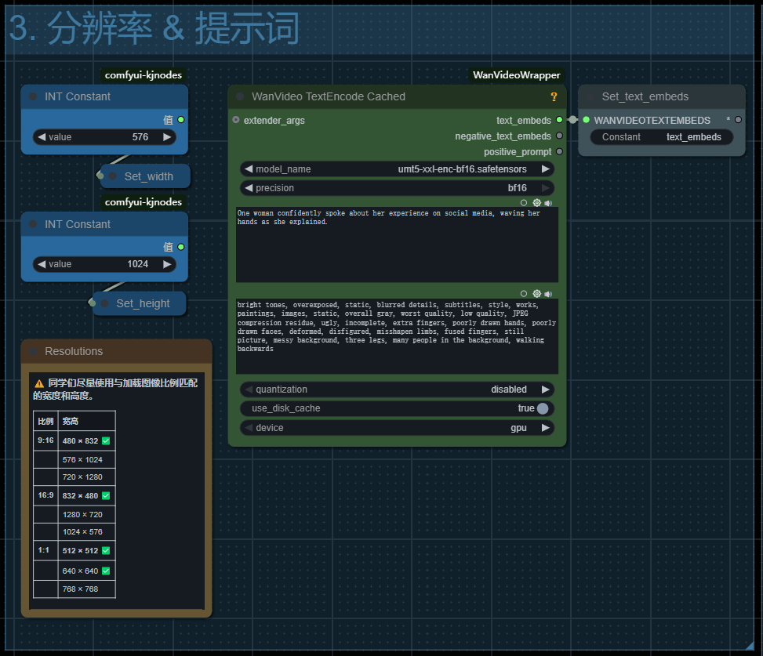Click the circle toggle above the negative prompt
The width and height of the screenshot is (763, 656).
[524, 294]
